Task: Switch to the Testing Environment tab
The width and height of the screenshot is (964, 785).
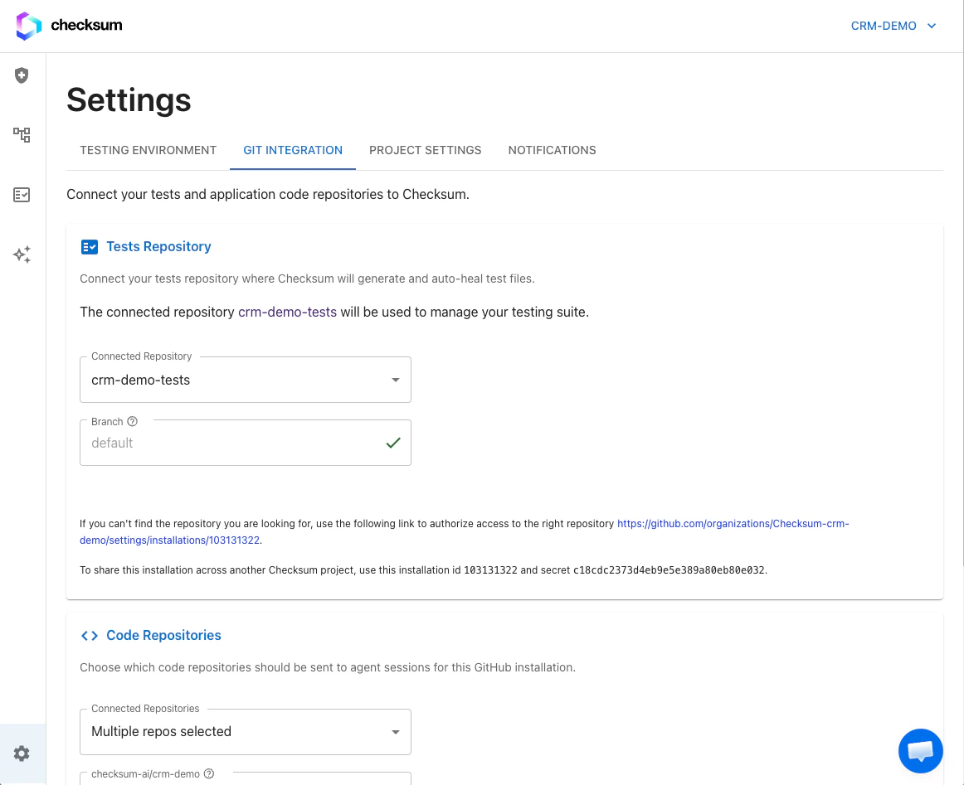Action: pos(148,150)
